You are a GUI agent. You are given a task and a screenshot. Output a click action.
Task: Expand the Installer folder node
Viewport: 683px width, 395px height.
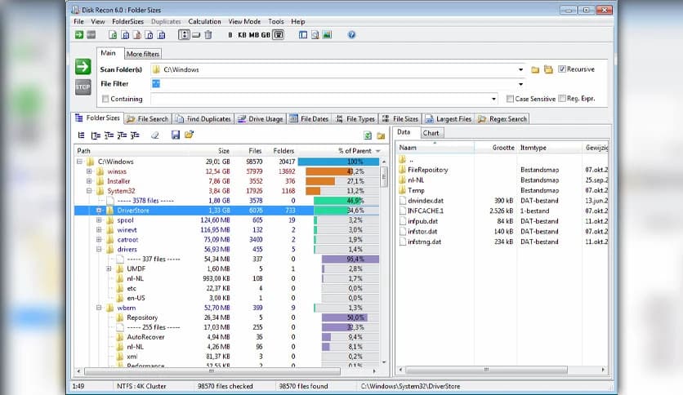89,181
